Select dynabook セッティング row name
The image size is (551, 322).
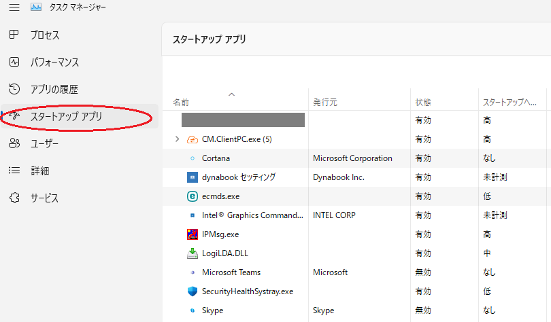click(x=239, y=177)
